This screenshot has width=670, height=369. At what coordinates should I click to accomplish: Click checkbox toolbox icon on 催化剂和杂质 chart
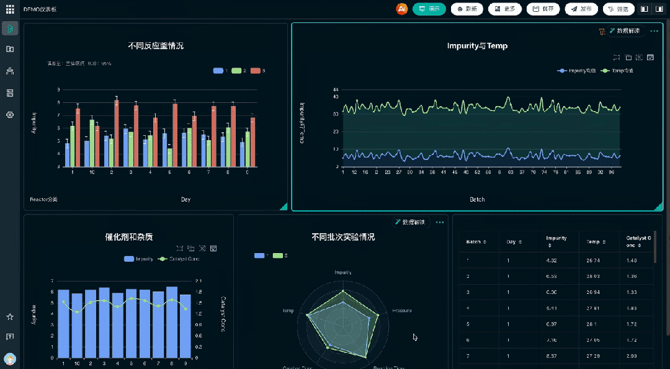[x=213, y=248]
